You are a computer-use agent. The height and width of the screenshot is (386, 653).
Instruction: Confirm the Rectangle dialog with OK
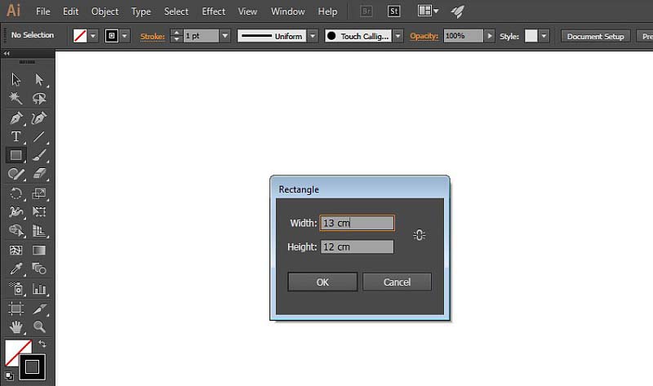(322, 282)
